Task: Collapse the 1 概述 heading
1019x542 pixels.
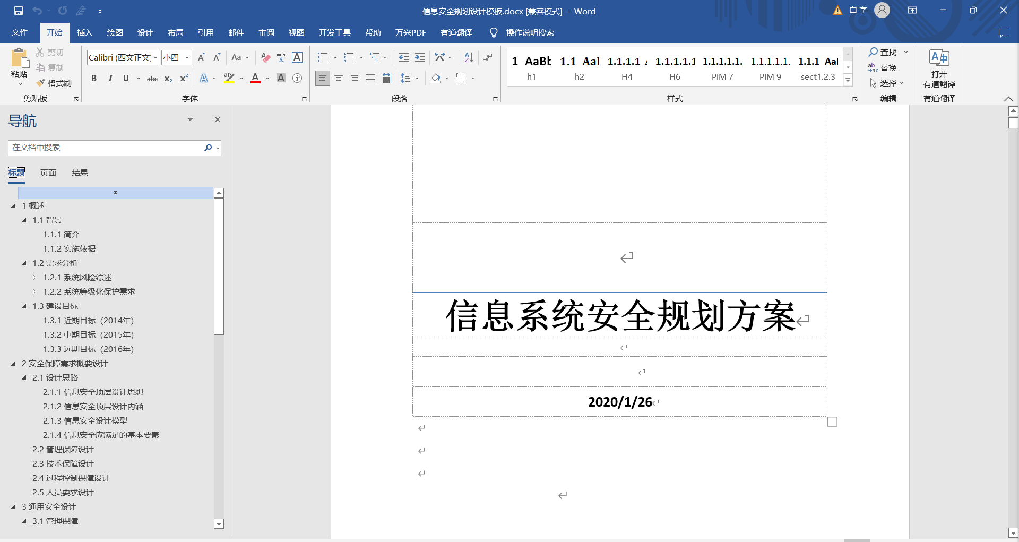Action: tap(13, 206)
